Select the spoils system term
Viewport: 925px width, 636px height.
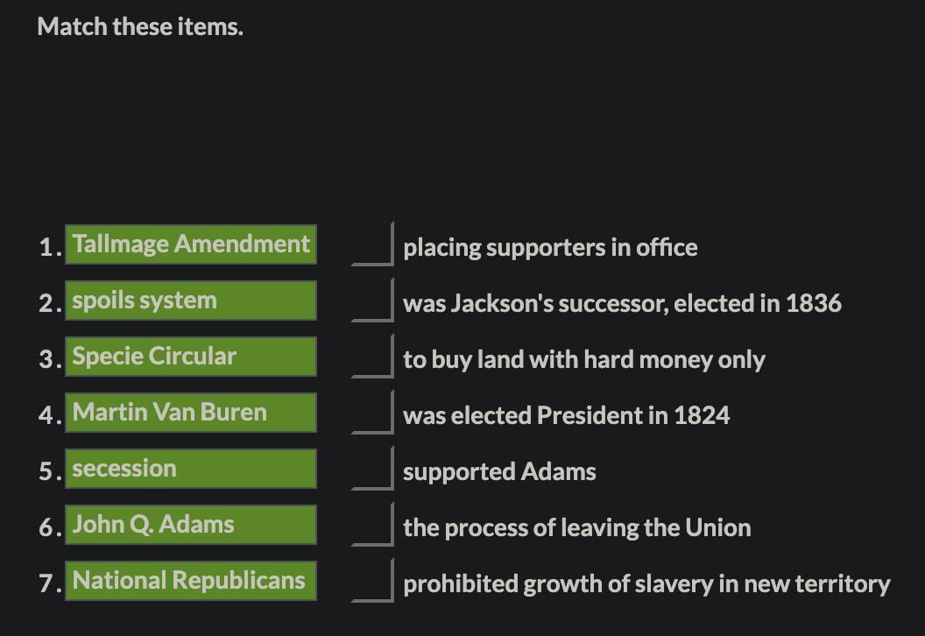click(x=190, y=300)
